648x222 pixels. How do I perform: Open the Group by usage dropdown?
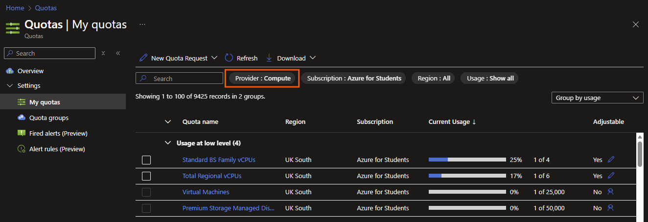coord(597,98)
